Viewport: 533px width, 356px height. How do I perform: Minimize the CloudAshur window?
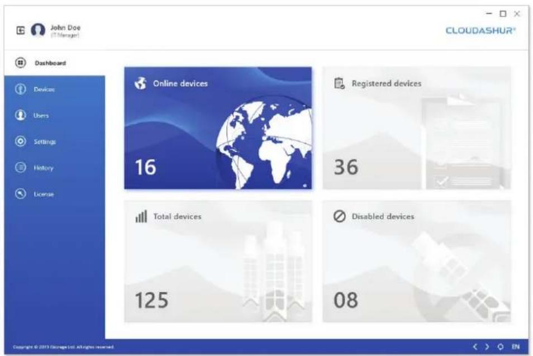pos(489,13)
